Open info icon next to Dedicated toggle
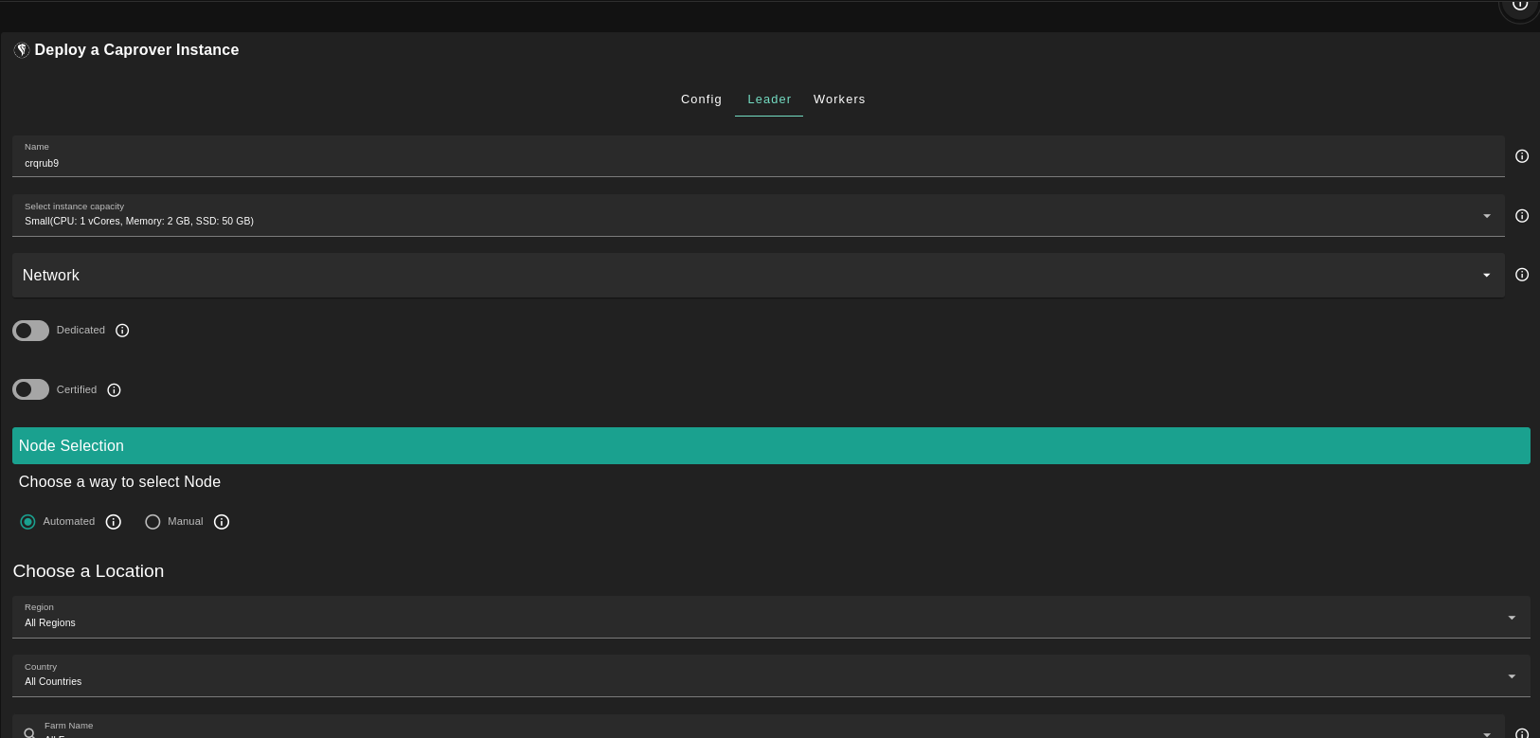Image resolution: width=1540 pixels, height=738 pixels. point(122,331)
